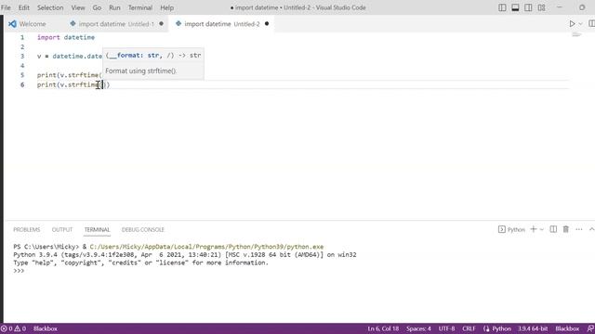Image resolution: width=595 pixels, height=334 pixels.
Task: Open the terminal panel more actions menu
Action: click(578, 229)
